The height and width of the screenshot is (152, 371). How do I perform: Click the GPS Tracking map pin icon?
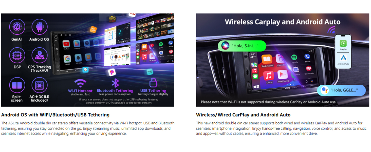[39, 55]
